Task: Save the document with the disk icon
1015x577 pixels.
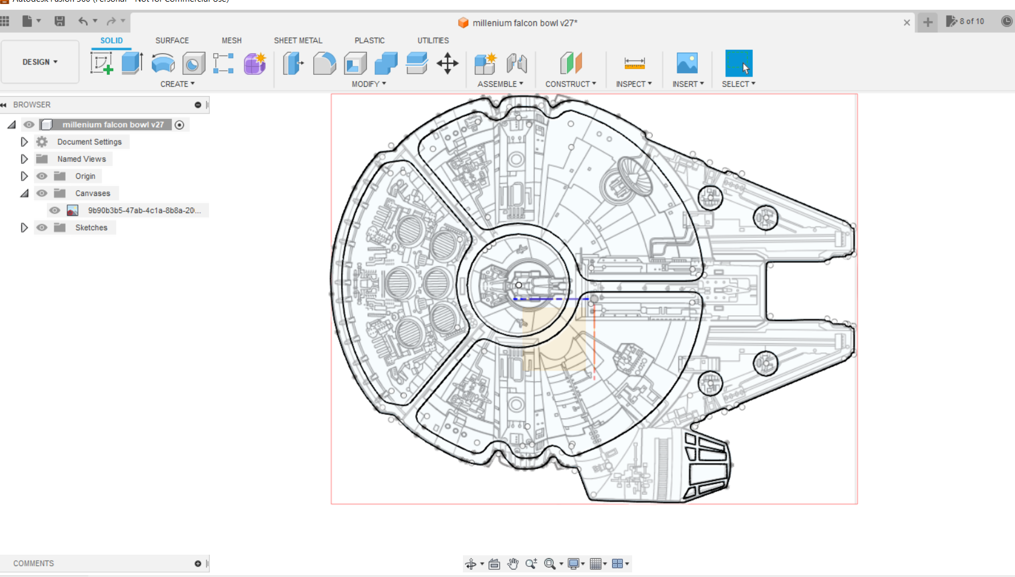Action: (59, 21)
